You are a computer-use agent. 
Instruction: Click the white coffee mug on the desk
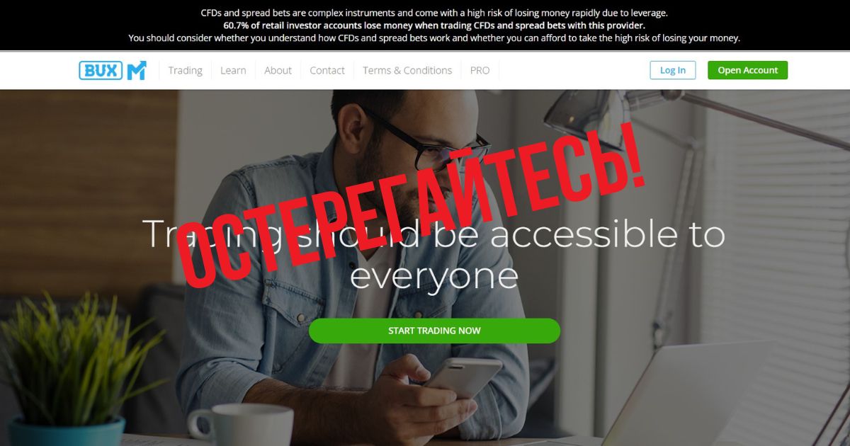click(241, 425)
